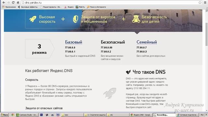Reload the dns.yandex.ru page
208x117 pixels.
click(13, 2)
